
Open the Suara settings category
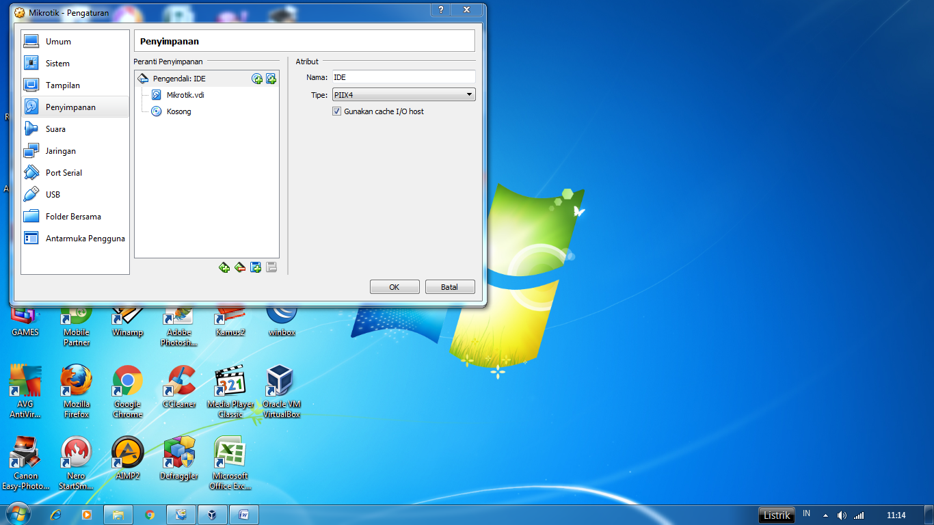[75, 129]
